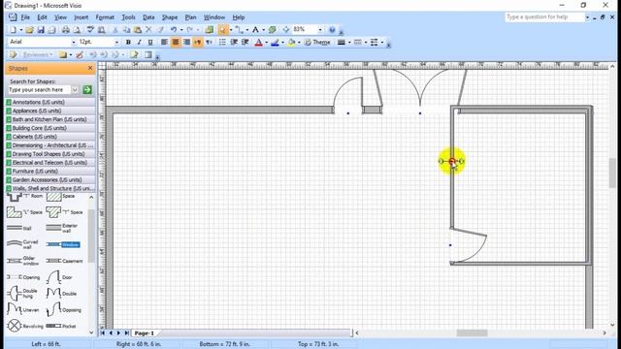Expand the undo history dropdown arrow
Screen dimensions: 621x349
(x=181, y=30)
